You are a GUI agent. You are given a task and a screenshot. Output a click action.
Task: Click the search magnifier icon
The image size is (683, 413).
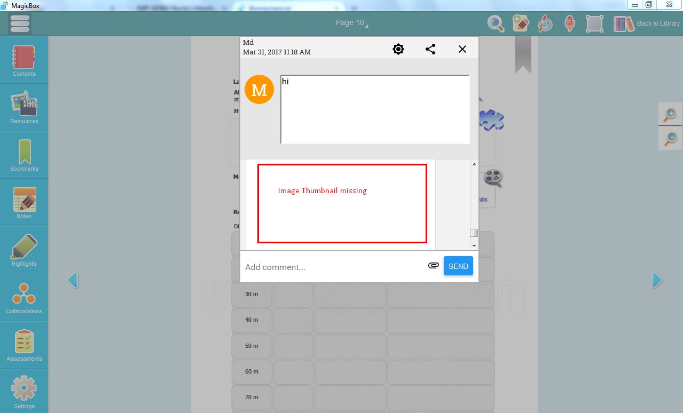click(x=496, y=23)
